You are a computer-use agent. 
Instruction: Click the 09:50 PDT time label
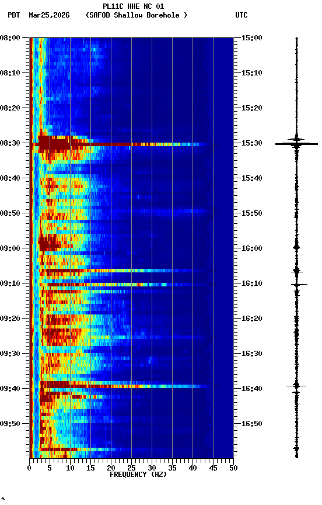pyautogui.click(x=10, y=424)
